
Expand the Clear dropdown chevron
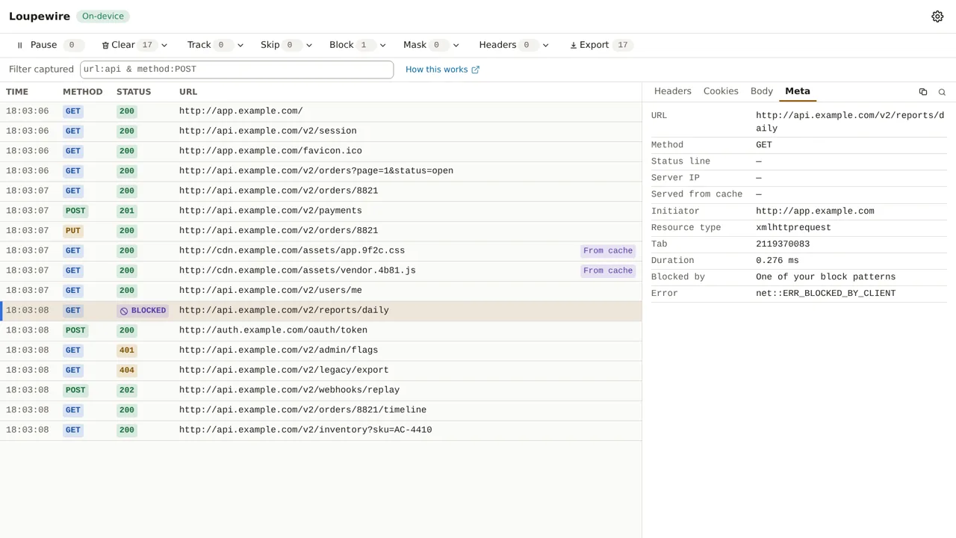click(x=164, y=45)
